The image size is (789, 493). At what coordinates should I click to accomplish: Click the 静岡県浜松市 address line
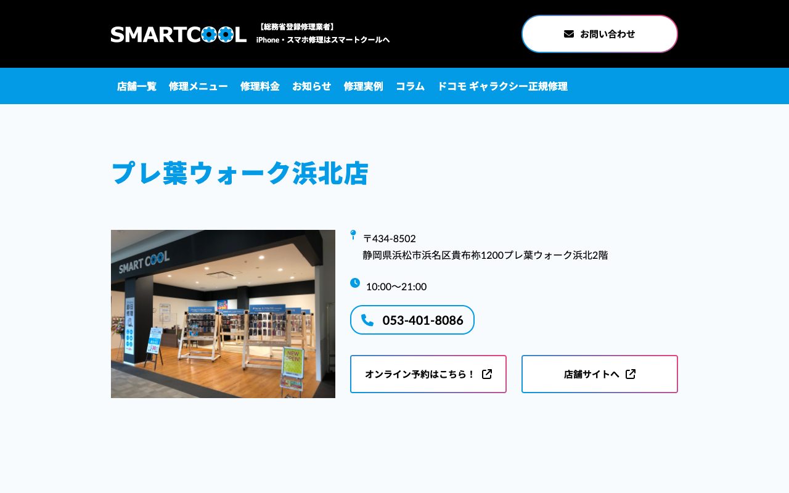[x=486, y=255]
